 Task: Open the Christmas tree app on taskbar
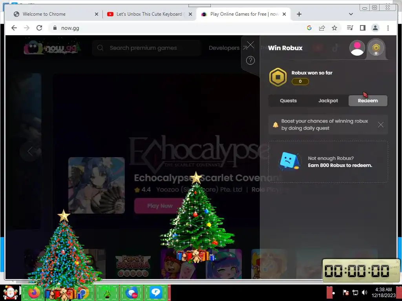[x=107, y=292]
